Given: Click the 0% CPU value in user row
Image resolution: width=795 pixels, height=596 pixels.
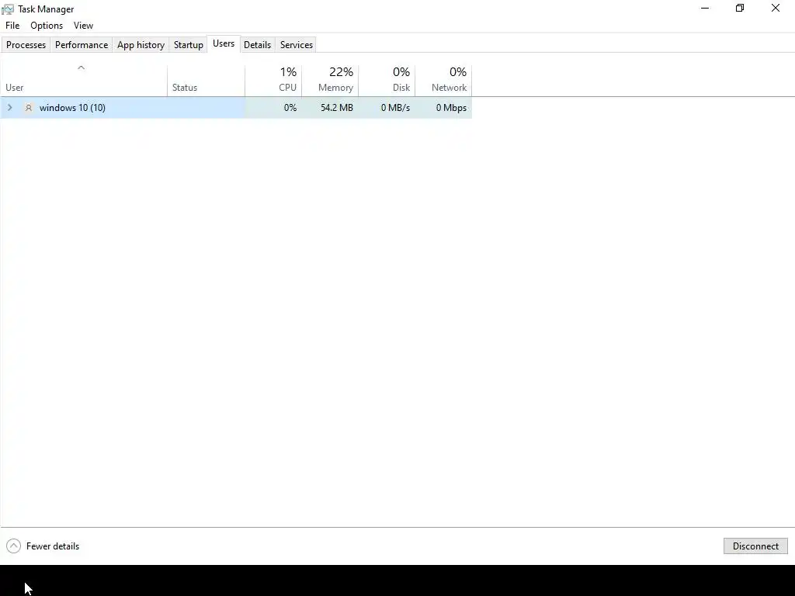Looking at the screenshot, I should pyautogui.click(x=290, y=107).
